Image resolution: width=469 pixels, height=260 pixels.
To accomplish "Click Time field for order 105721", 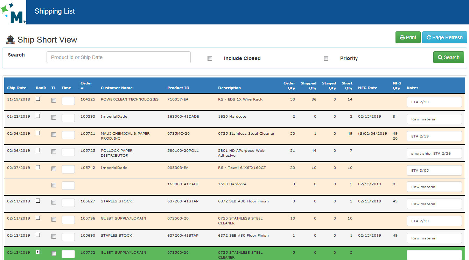I will 68,135.
